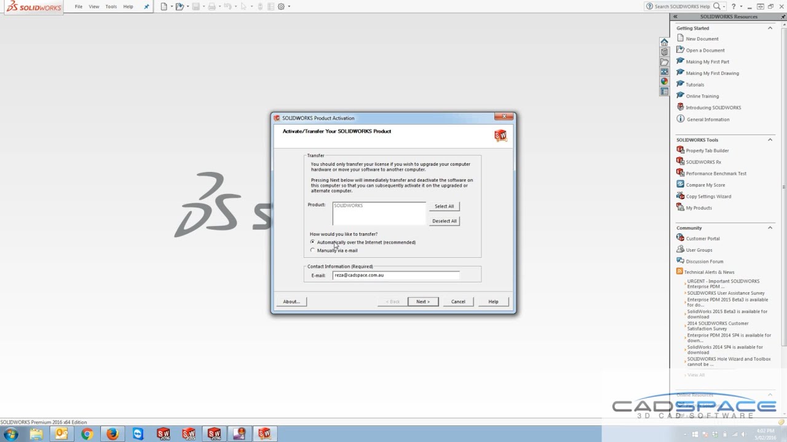This screenshot has width=787, height=442.
Task: Open the Tutorials link
Action: click(695, 85)
